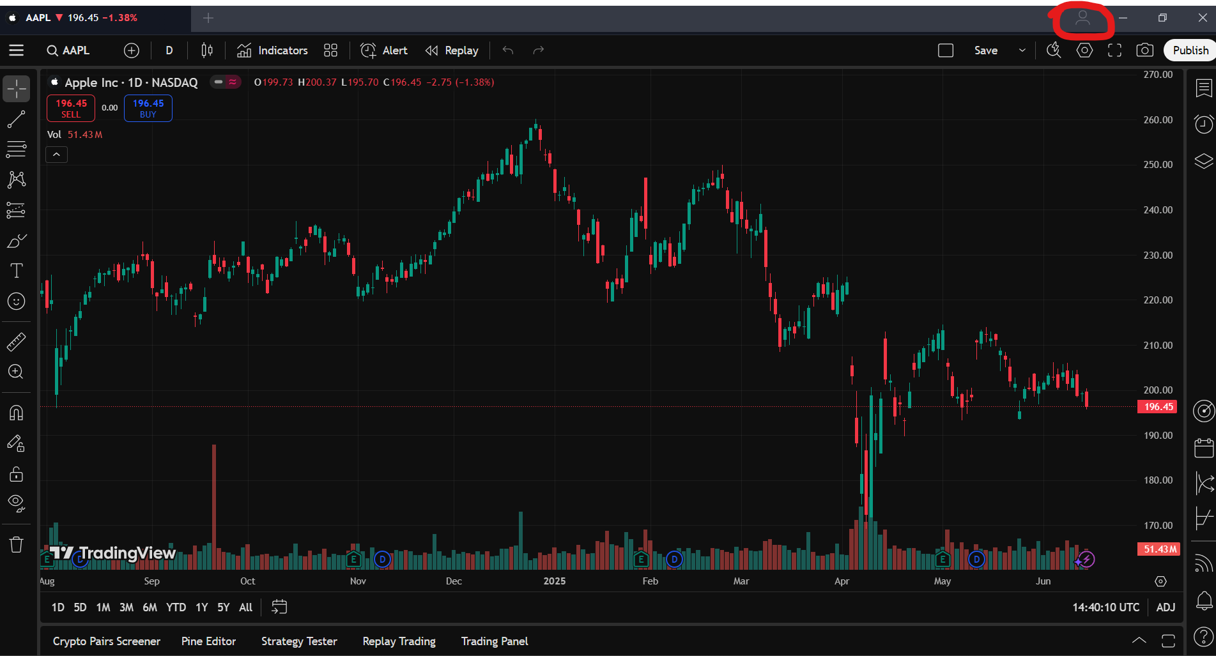Undo the last chart action
This screenshot has width=1216, height=656.
click(x=508, y=50)
